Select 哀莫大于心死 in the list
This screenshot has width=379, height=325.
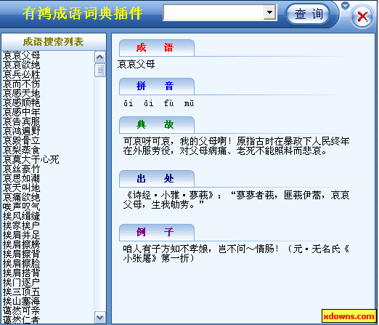pos(31,159)
